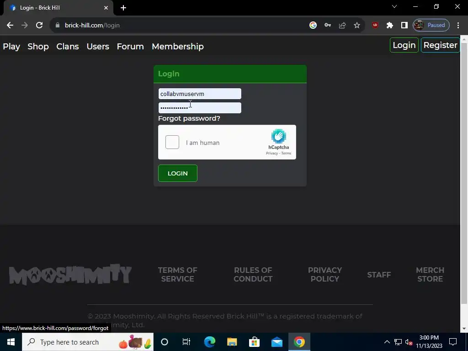Focus the password field
468x351 pixels.
[200, 108]
